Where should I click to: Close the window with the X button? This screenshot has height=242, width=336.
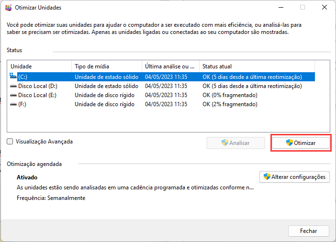pyautogui.click(x=324, y=8)
